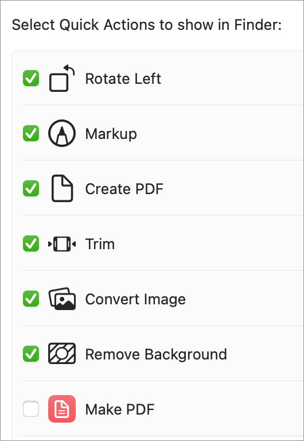Click the Remove Background icon

(x=62, y=354)
